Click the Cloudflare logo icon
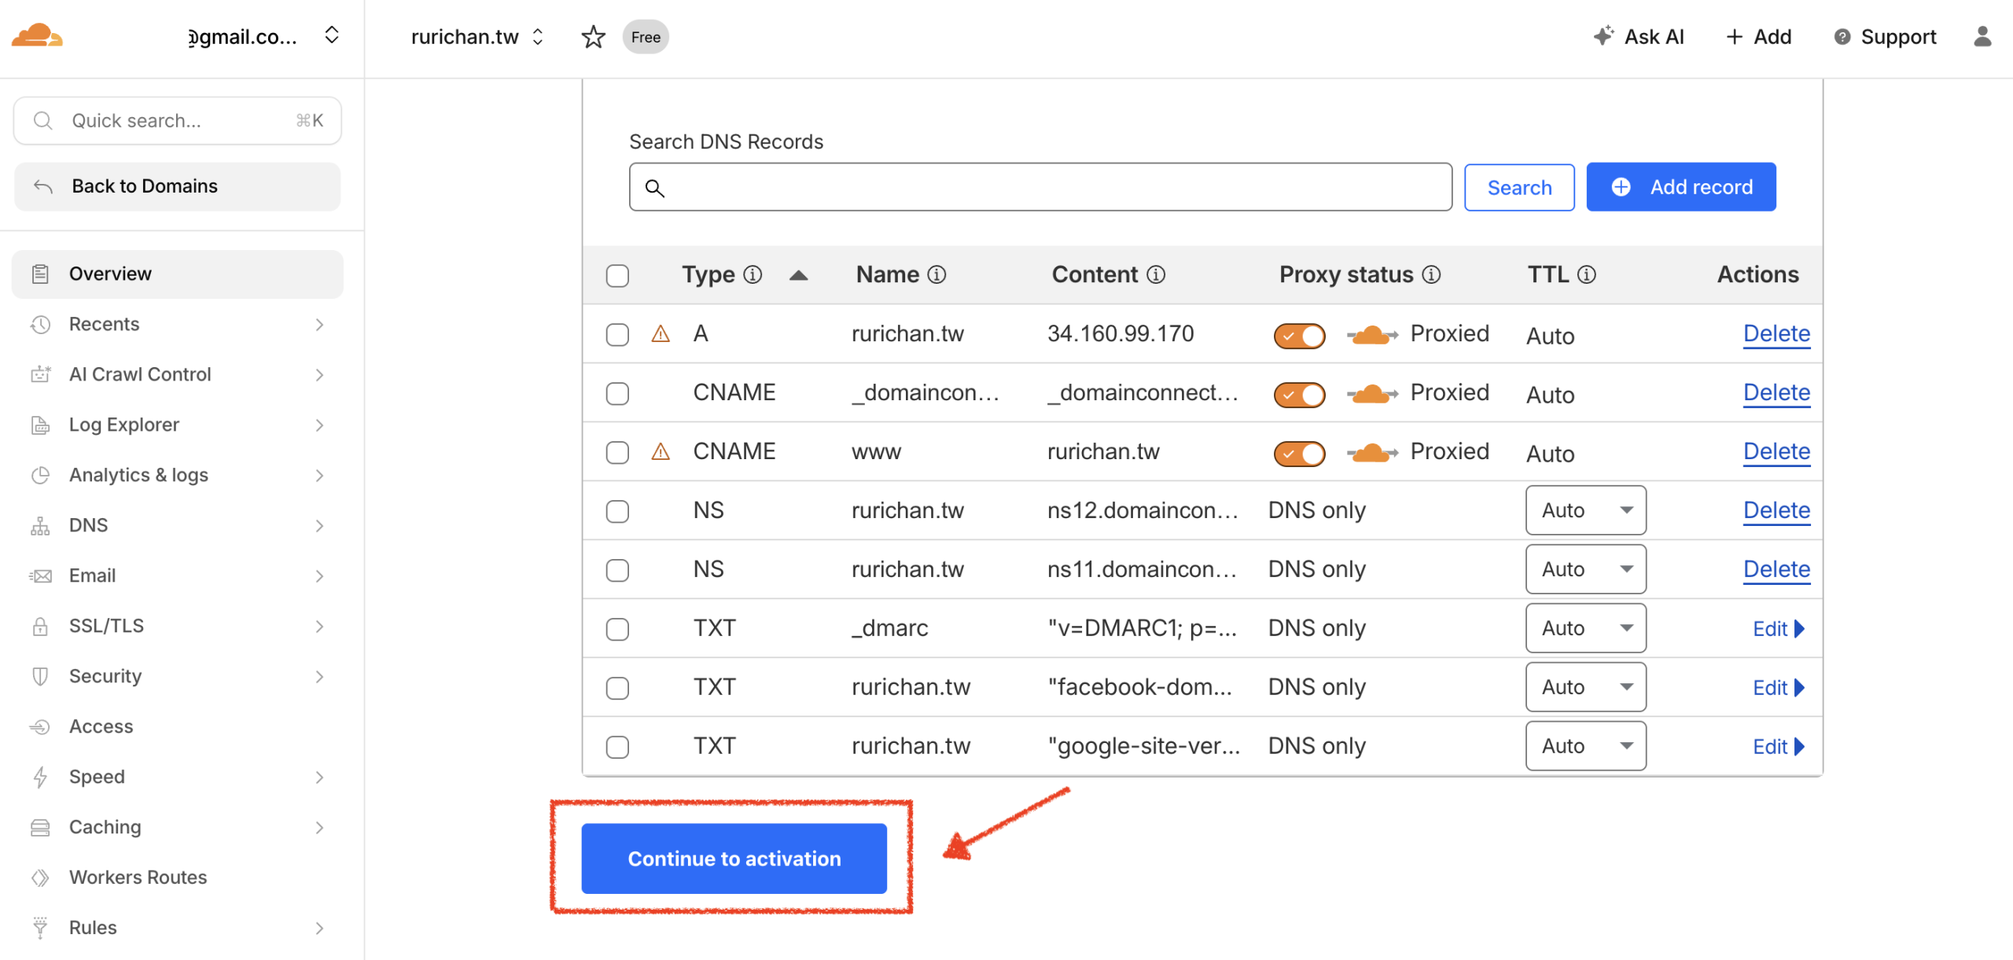Viewport: 2013px width, 960px height. tap(36, 36)
